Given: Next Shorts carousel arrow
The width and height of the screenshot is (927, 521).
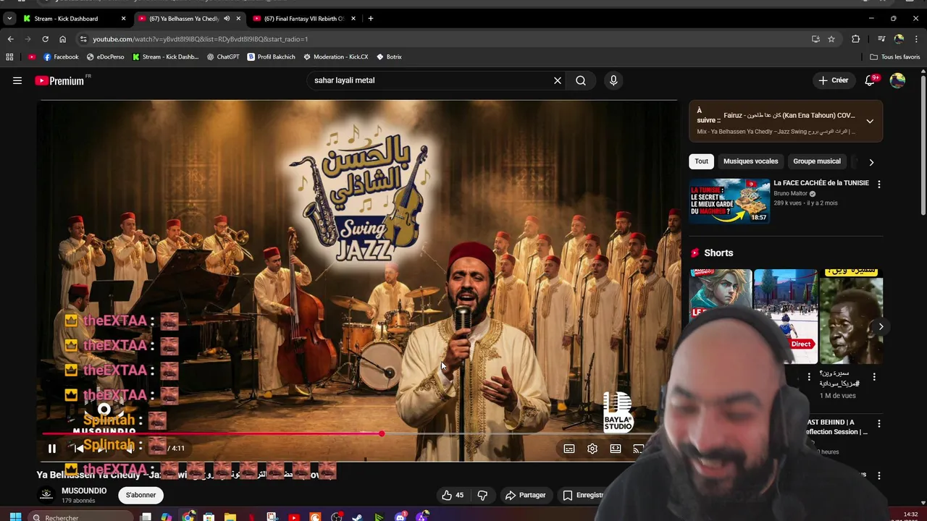Looking at the screenshot, I should (x=881, y=326).
